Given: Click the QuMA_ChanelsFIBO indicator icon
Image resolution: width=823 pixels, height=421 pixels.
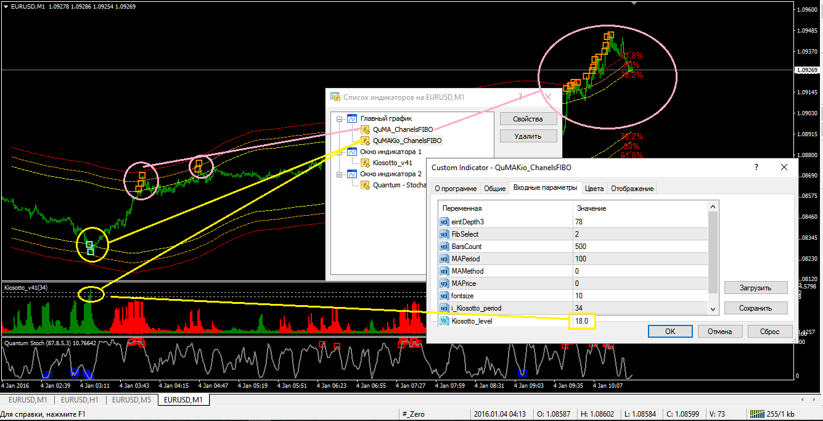Looking at the screenshot, I should (366, 129).
